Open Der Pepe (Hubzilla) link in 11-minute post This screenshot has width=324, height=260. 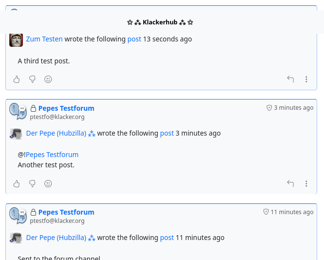click(56, 238)
